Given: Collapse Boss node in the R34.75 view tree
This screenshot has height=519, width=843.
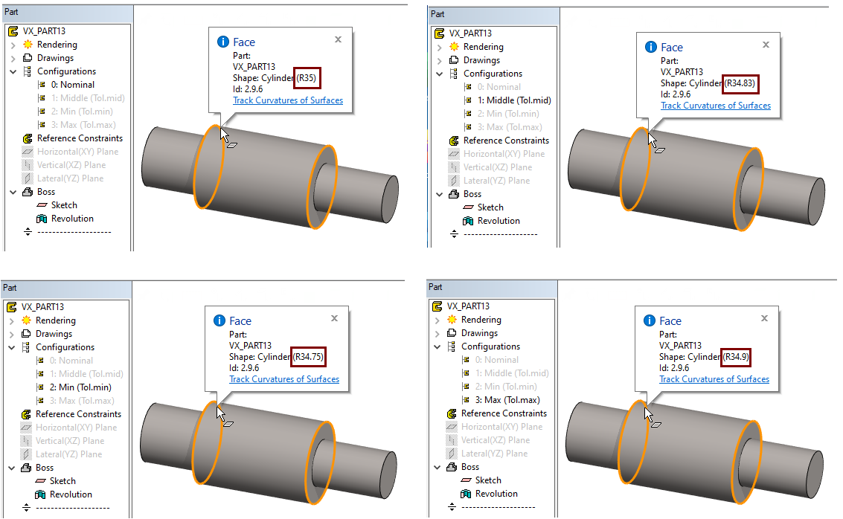Looking at the screenshot, I should click(11, 468).
